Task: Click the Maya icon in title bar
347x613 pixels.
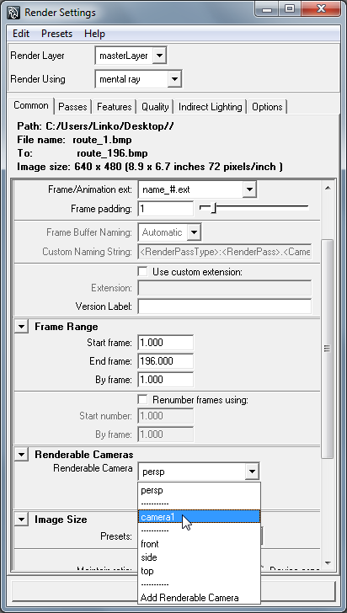Action: 13,13
